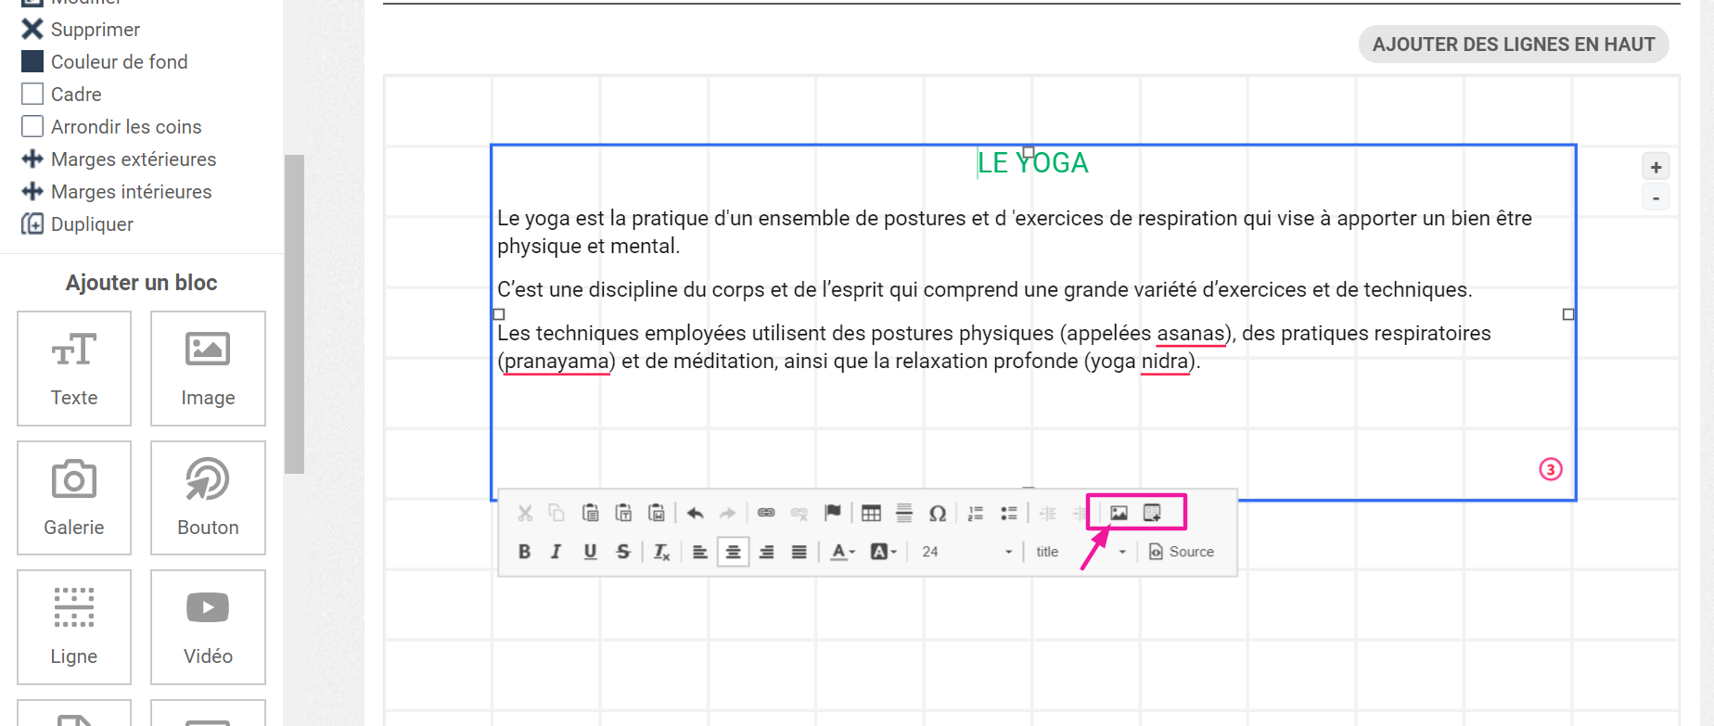Viewport: 1714px width, 726px height.
Task: Undo the last edit
Action: coord(695,513)
